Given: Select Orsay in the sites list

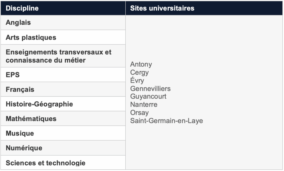Looking at the screenshot, I should click(x=140, y=113).
